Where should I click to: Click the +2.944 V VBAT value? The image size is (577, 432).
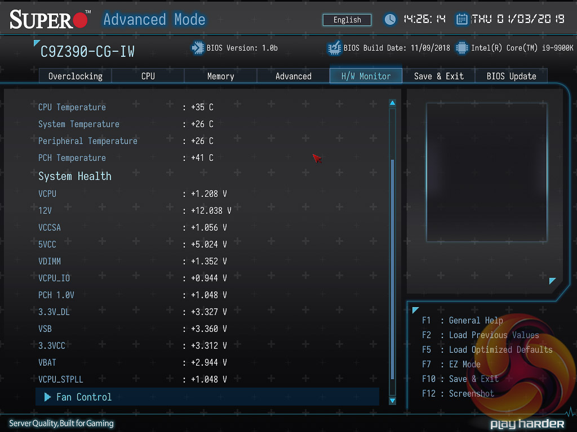[x=208, y=363]
